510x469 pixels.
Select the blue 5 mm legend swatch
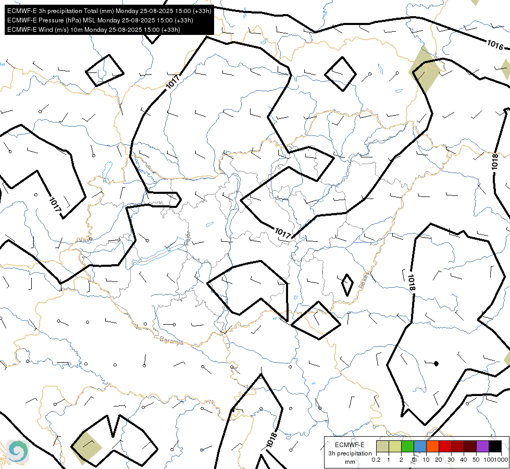pos(420,446)
